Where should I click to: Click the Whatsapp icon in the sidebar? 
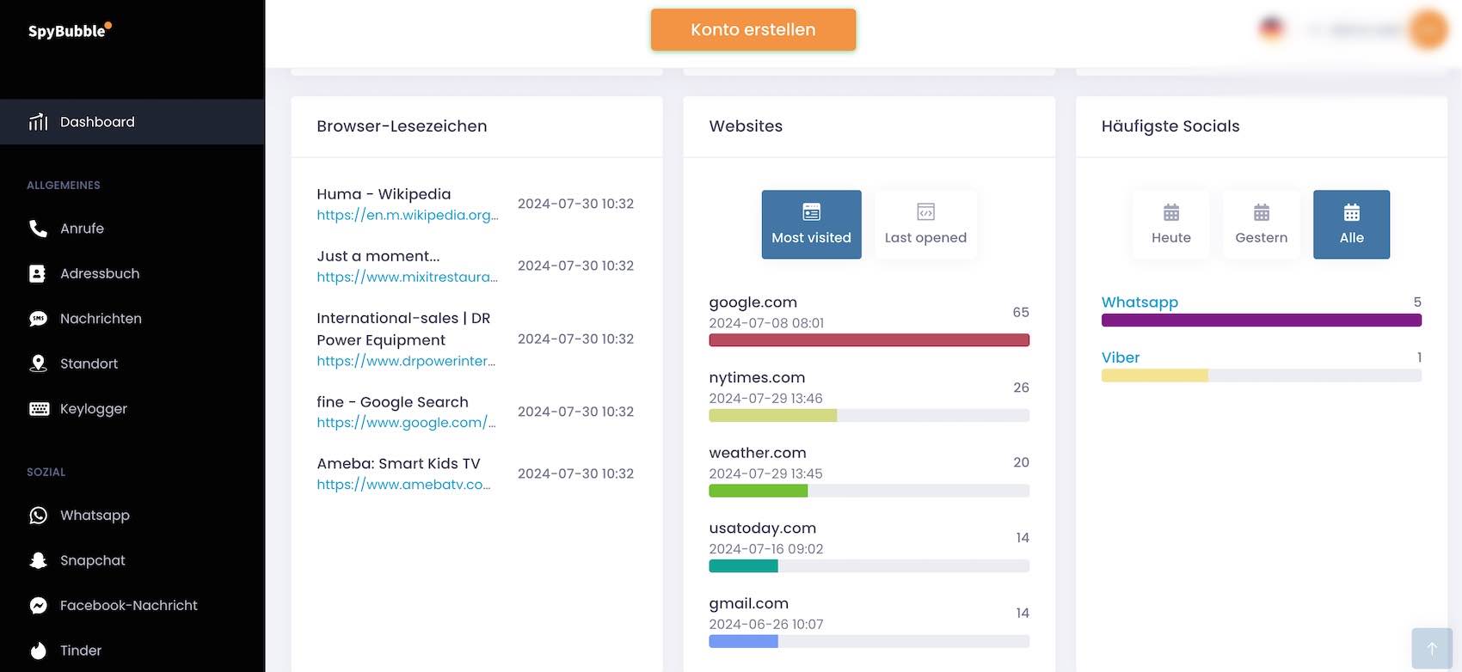(x=39, y=516)
